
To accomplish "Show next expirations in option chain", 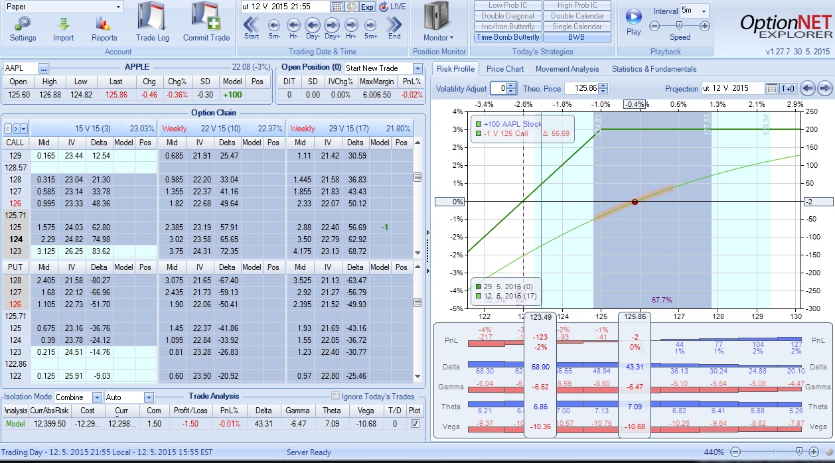I will [16, 129].
